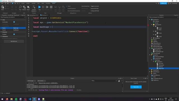Open the Find tool magnifier icon

pyautogui.click(x=20, y=7)
